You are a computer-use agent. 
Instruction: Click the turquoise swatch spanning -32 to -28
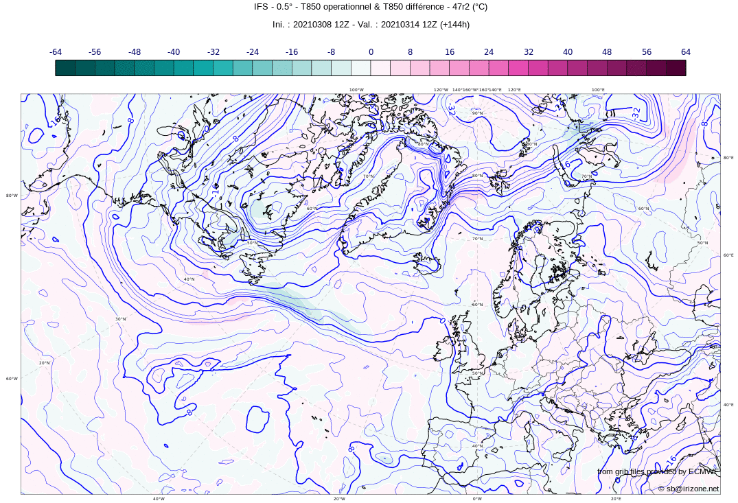(223, 68)
